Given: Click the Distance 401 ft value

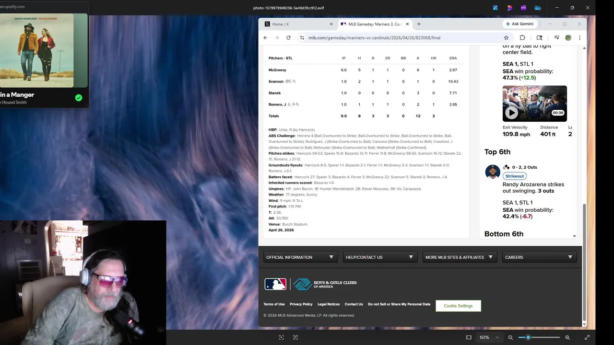Looking at the screenshot, I should click(548, 134).
